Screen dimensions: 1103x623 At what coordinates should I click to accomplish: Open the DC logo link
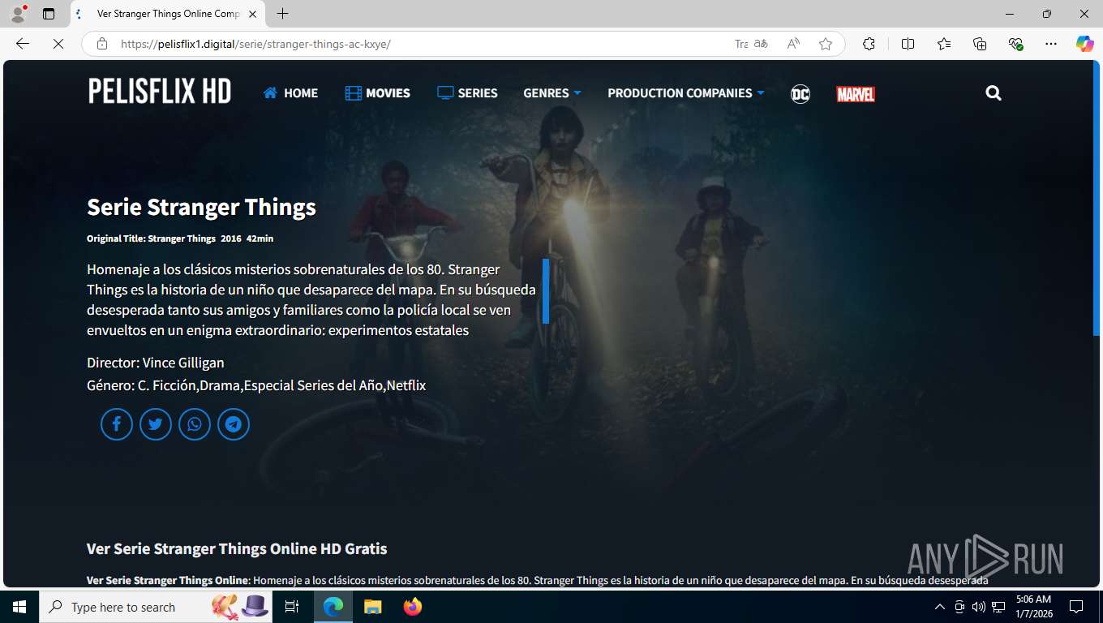tap(800, 94)
